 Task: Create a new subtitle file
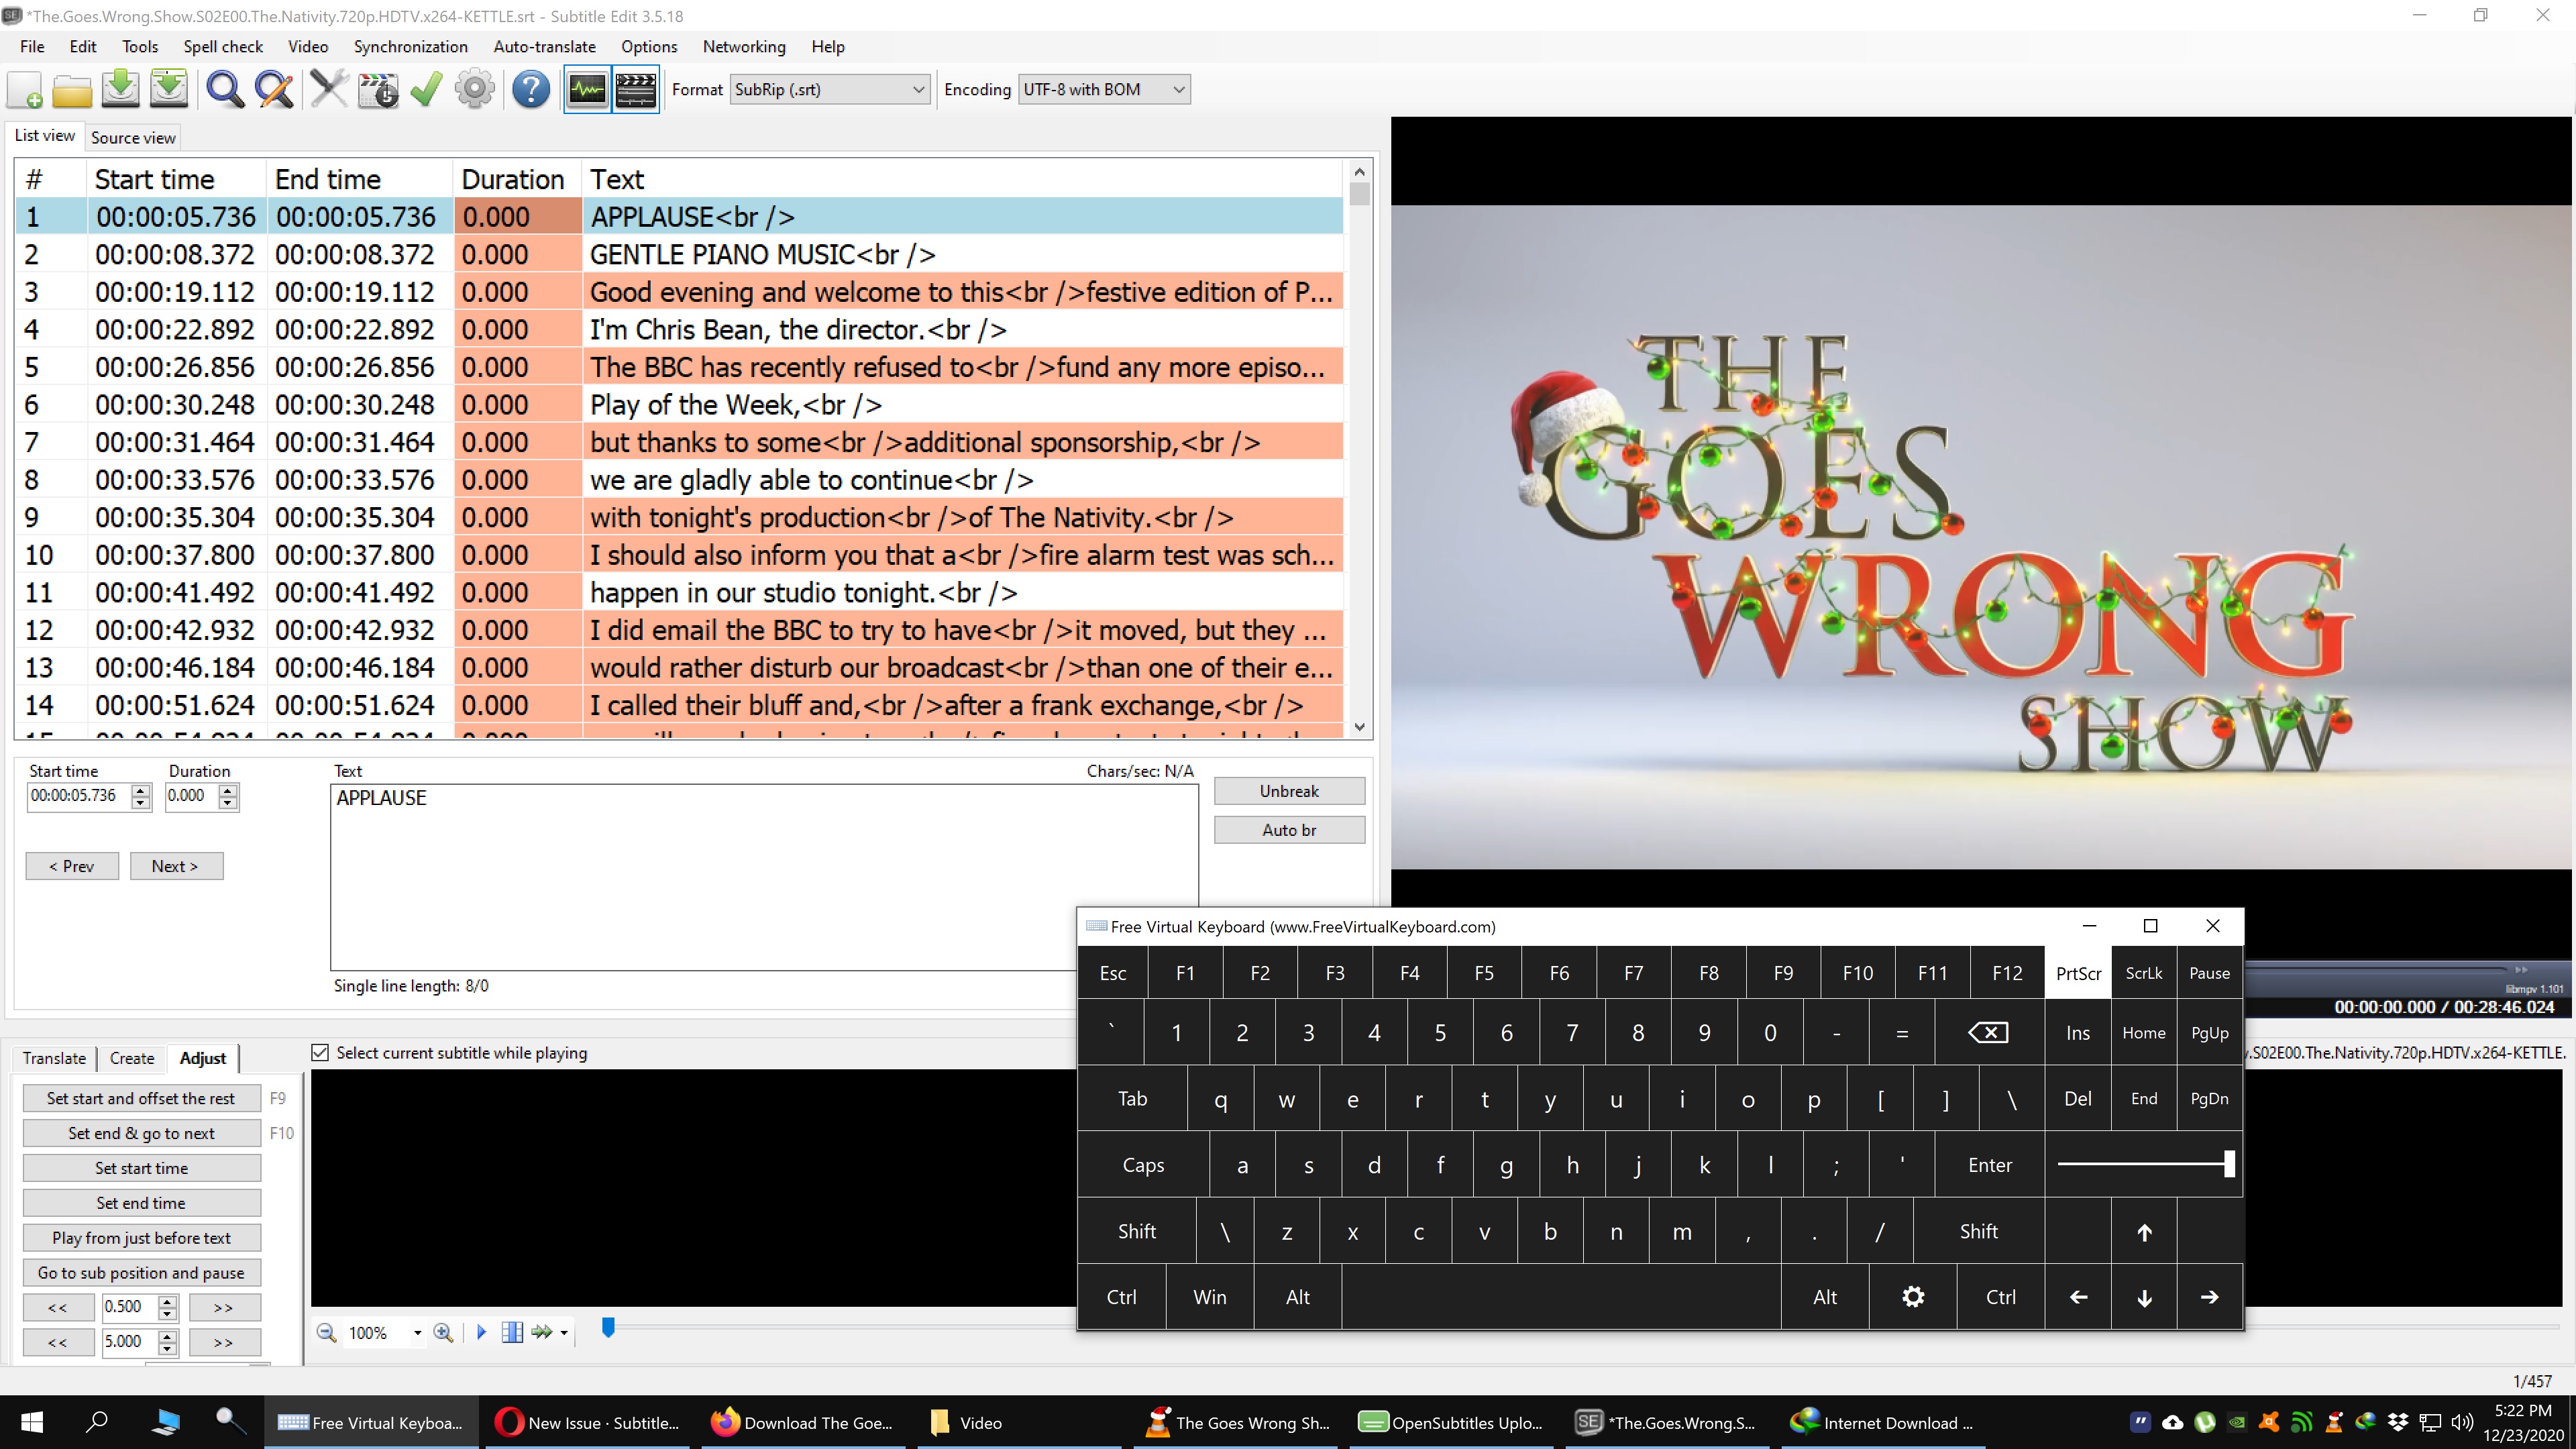(23, 89)
